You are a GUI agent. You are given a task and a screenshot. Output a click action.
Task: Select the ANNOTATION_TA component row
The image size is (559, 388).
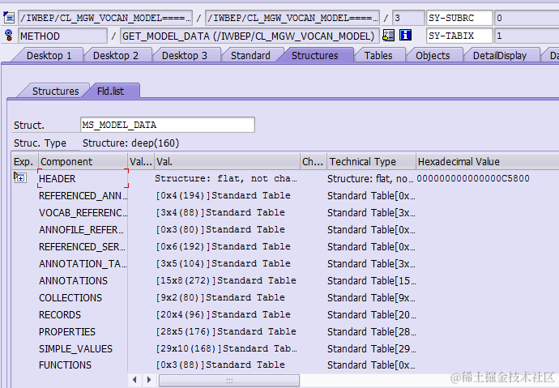pos(83,263)
